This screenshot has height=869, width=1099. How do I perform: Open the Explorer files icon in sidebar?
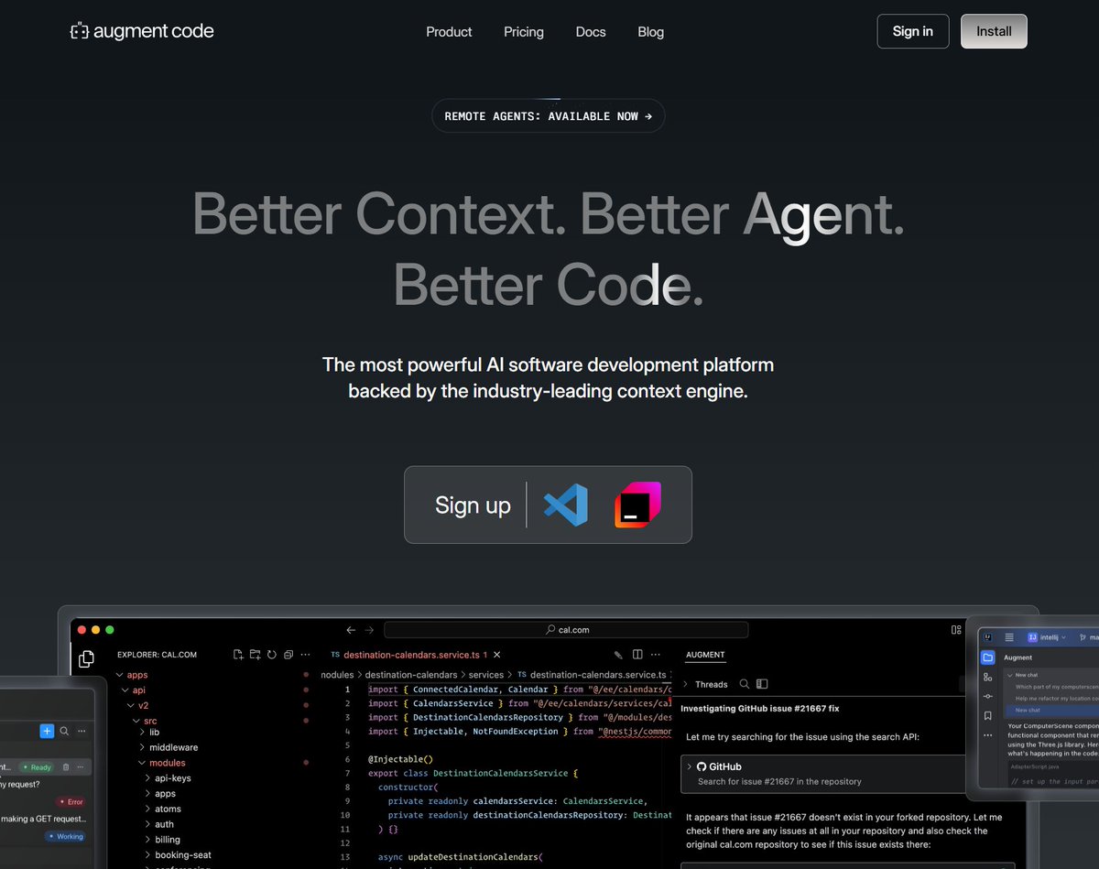pyautogui.click(x=86, y=658)
